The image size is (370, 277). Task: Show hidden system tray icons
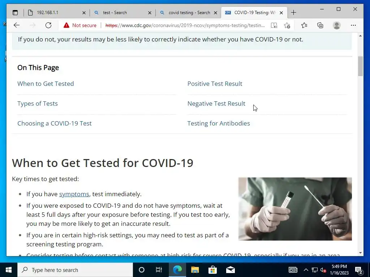tap(306, 270)
